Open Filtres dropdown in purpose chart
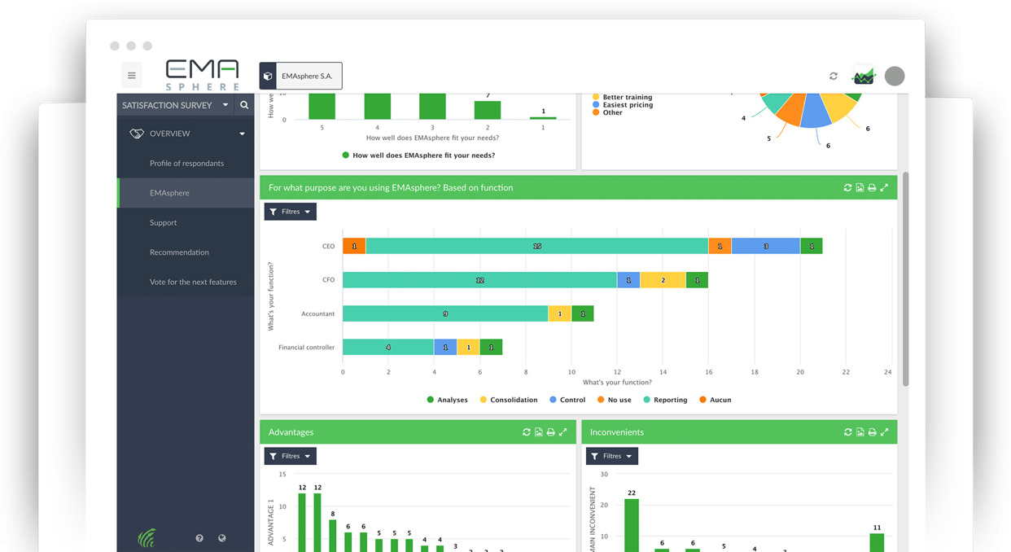The width and height of the screenshot is (1011, 552). pos(291,212)
